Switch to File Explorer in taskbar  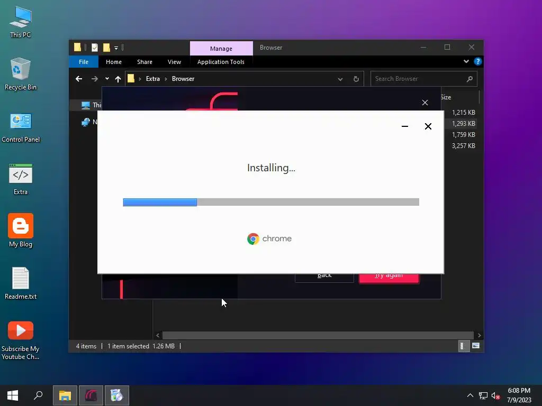click(65, 395)
